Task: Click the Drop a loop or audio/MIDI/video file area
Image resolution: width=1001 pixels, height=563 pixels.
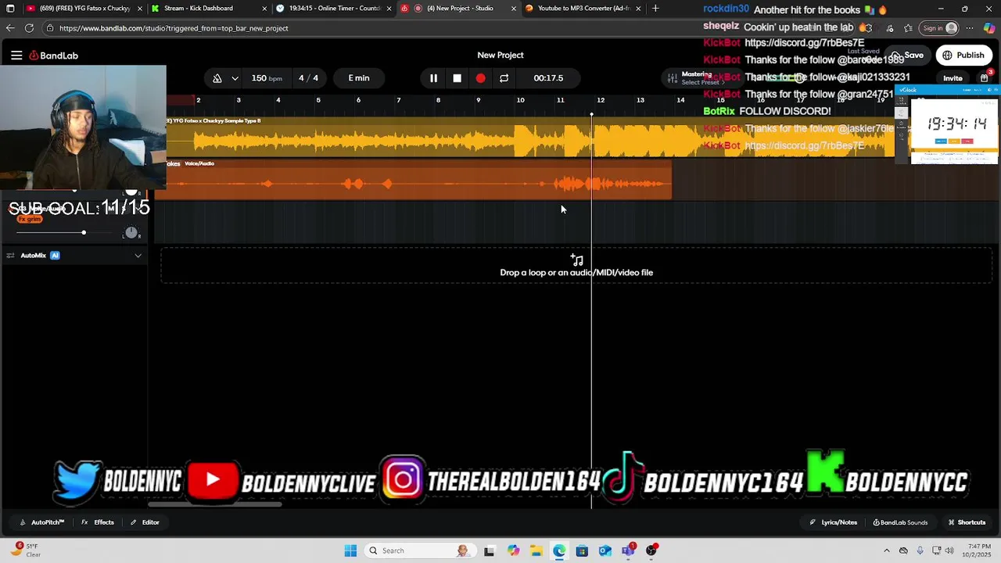Action: coord(576,266)
